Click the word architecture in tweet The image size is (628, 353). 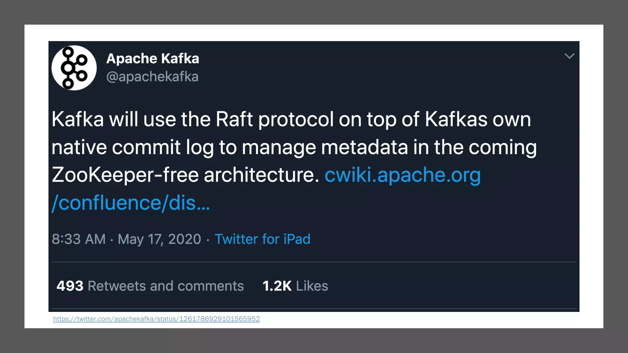coord(262,175)
